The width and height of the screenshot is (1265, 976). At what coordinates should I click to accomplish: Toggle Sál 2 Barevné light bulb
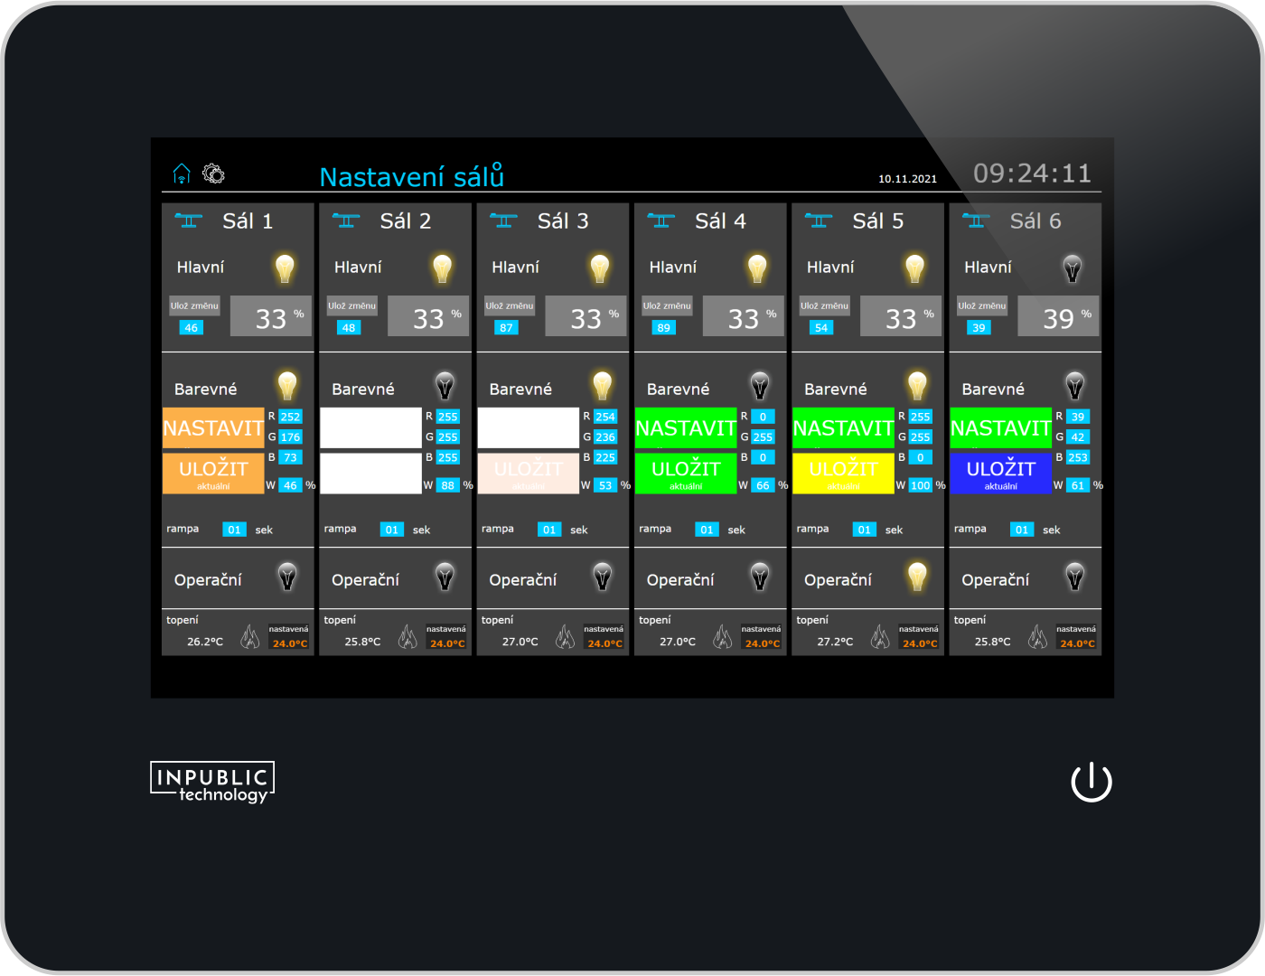(x=445, y=387)
